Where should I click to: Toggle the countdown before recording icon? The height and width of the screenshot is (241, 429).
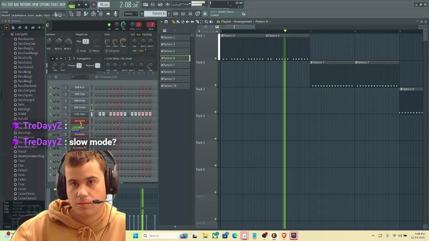click(153, 4)
